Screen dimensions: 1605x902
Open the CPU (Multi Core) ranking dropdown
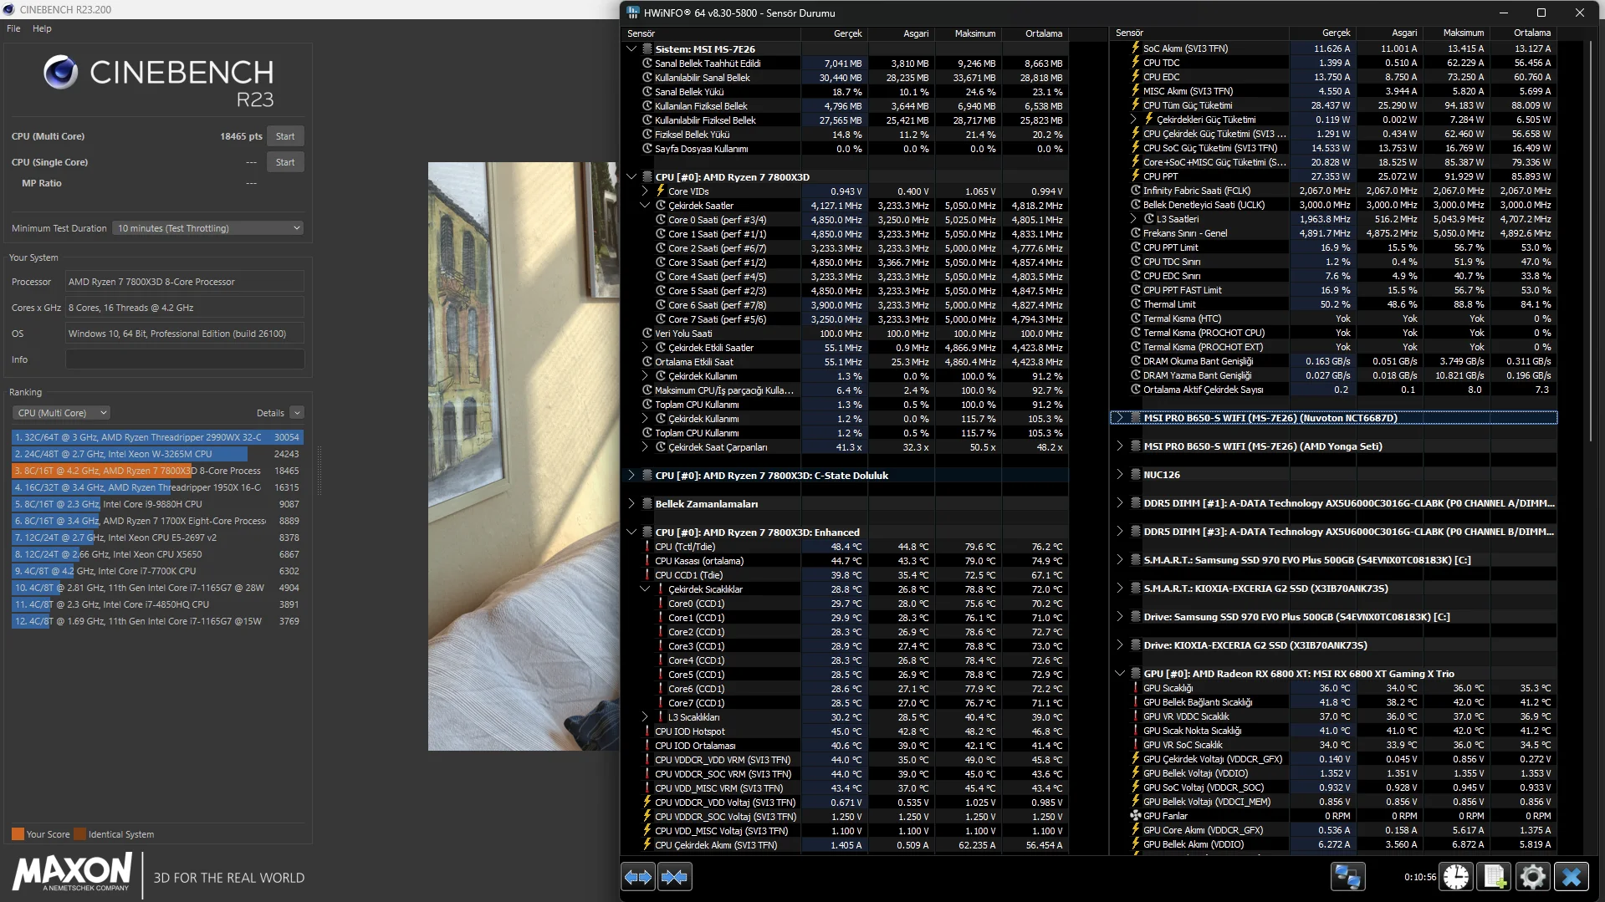pos(62,413)
